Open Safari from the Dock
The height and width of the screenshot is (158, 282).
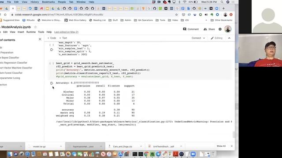click(x=27, y=154)
